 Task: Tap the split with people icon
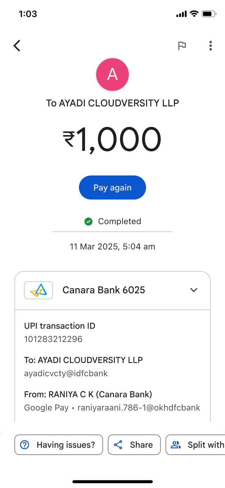coord(176,445)
